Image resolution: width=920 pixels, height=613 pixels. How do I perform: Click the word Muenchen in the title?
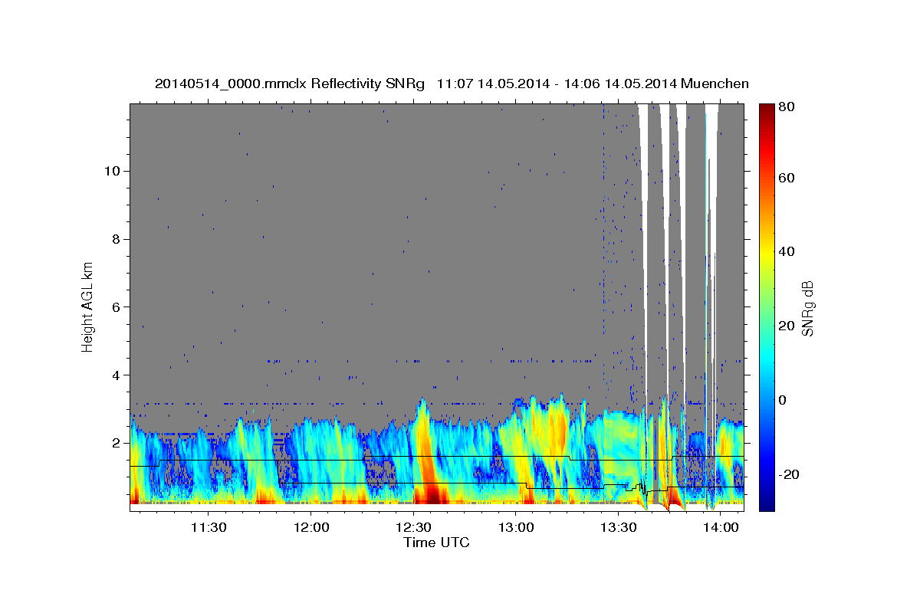[714, 84]
